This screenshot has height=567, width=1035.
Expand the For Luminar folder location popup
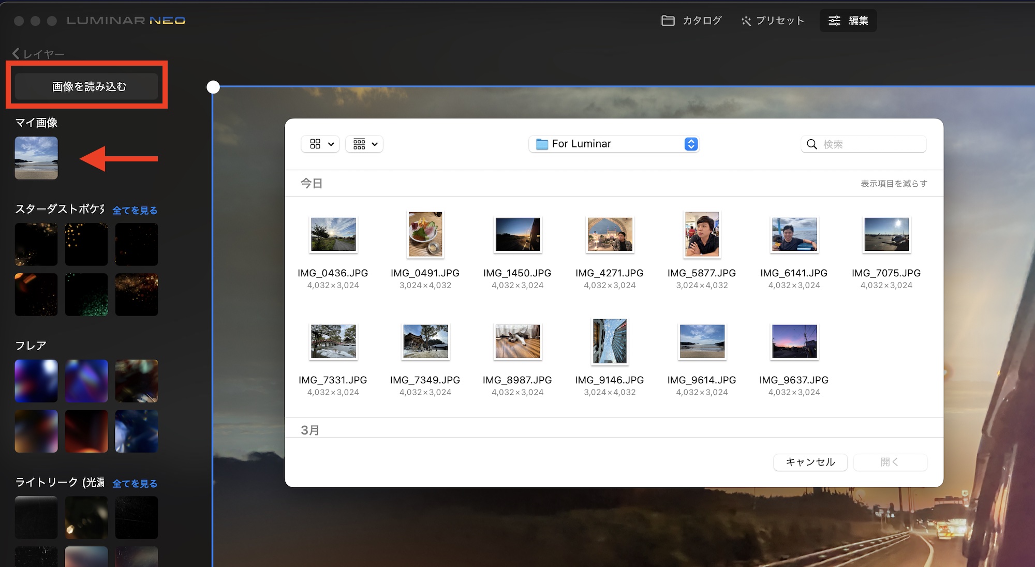pos(614,144)
